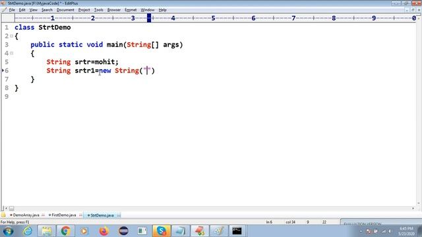Click 'ln 6' in the status bar

pos(269,223)
